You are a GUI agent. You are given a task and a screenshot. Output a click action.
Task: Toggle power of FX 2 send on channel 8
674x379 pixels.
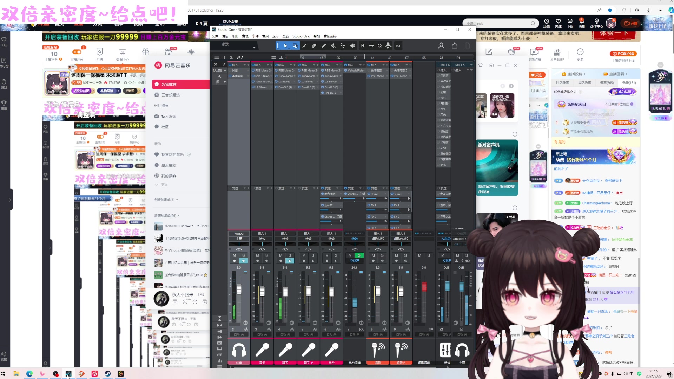point(369,205)
